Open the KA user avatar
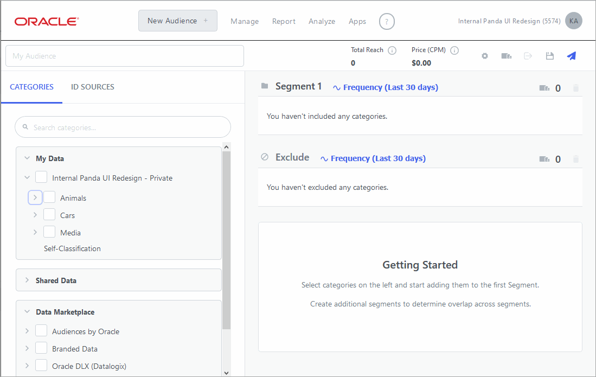 pos(574,21)
